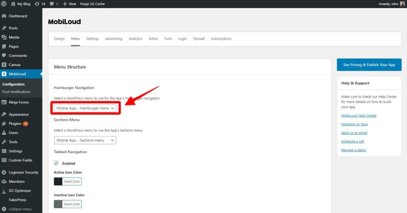Click the Media icon in sidebar

pyautogui.click(x=4, y=37)
